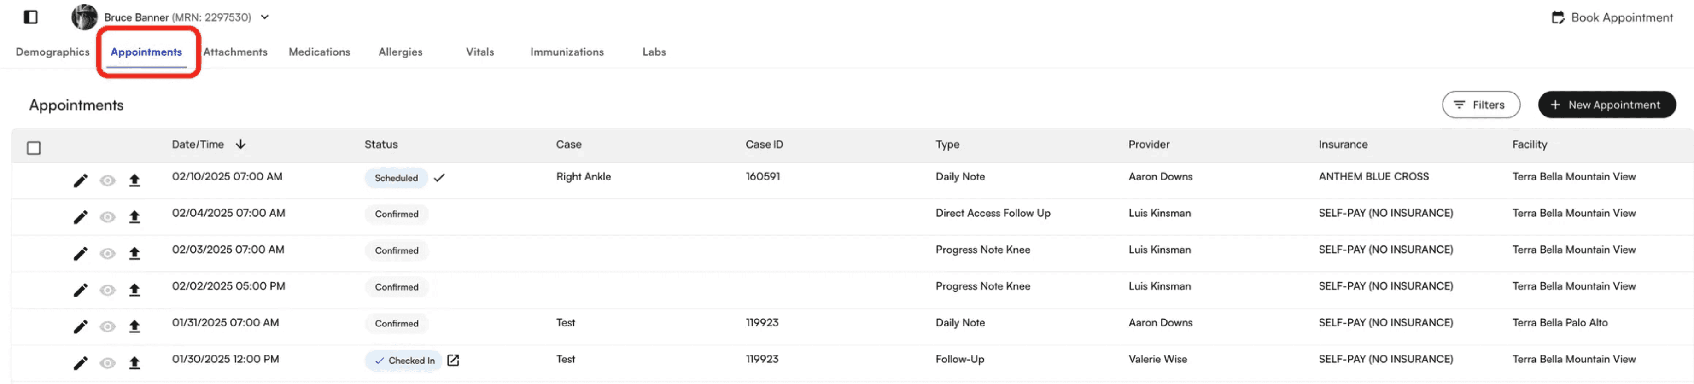Check the select-all checkbox in the table header

coord(34,148)
